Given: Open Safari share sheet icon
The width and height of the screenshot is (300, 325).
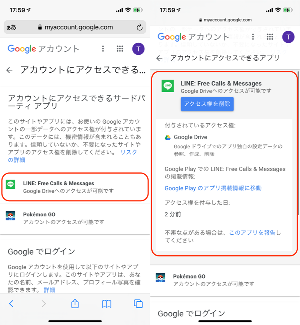Looking at the screenshot, I should (x=75, y=303).
